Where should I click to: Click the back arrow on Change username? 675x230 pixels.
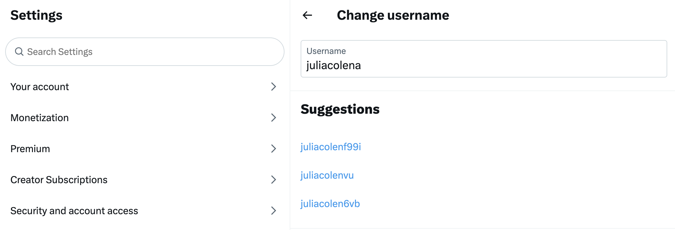click(307, 15)
